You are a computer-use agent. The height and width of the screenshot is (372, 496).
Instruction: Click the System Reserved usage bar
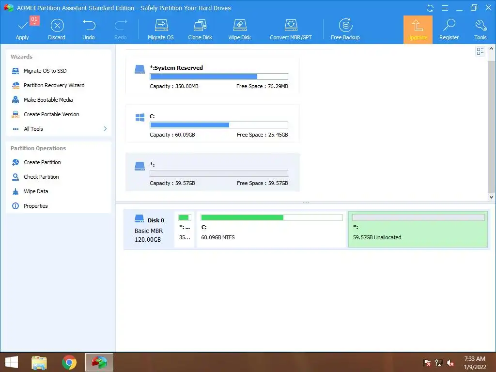point(219,77)
